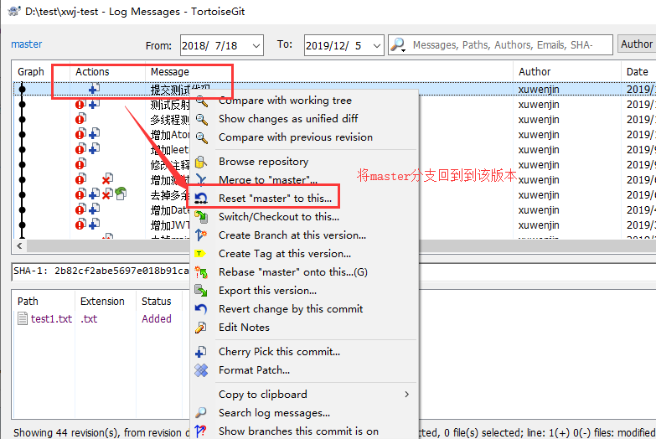656x439 pixels.
Task: Click the Format Patch icon
Action: pyautogui.click(x=201, y=370)
